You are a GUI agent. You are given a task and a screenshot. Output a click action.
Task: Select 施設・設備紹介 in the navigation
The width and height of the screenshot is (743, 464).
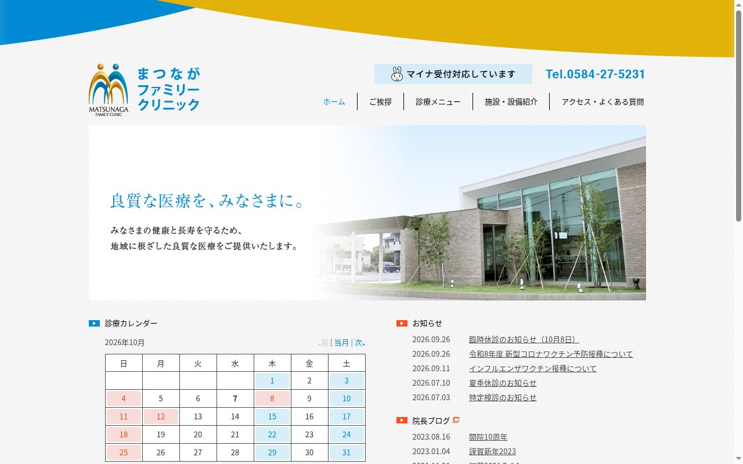pyautogui.click(x=511, y=101)
